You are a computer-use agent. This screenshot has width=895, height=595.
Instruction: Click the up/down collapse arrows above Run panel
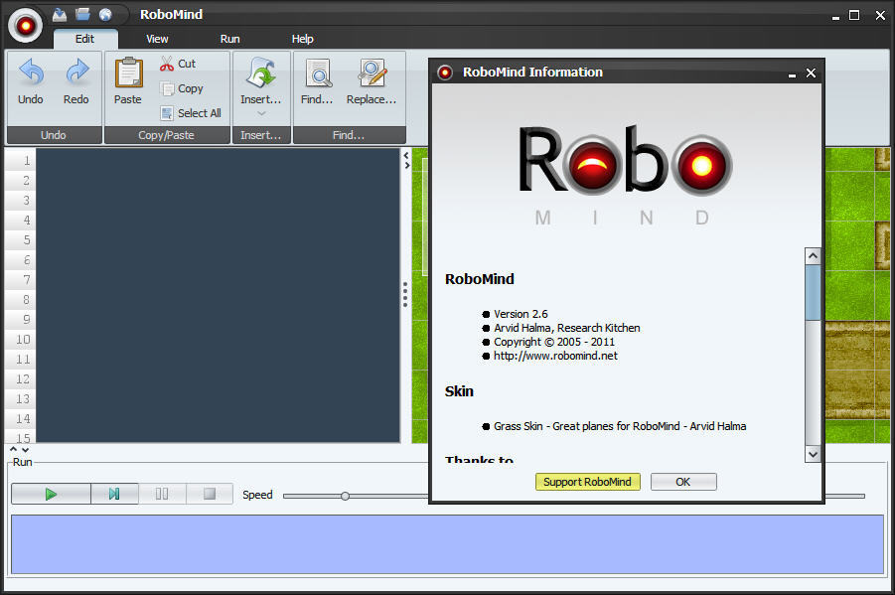click(x=19, y=450)
